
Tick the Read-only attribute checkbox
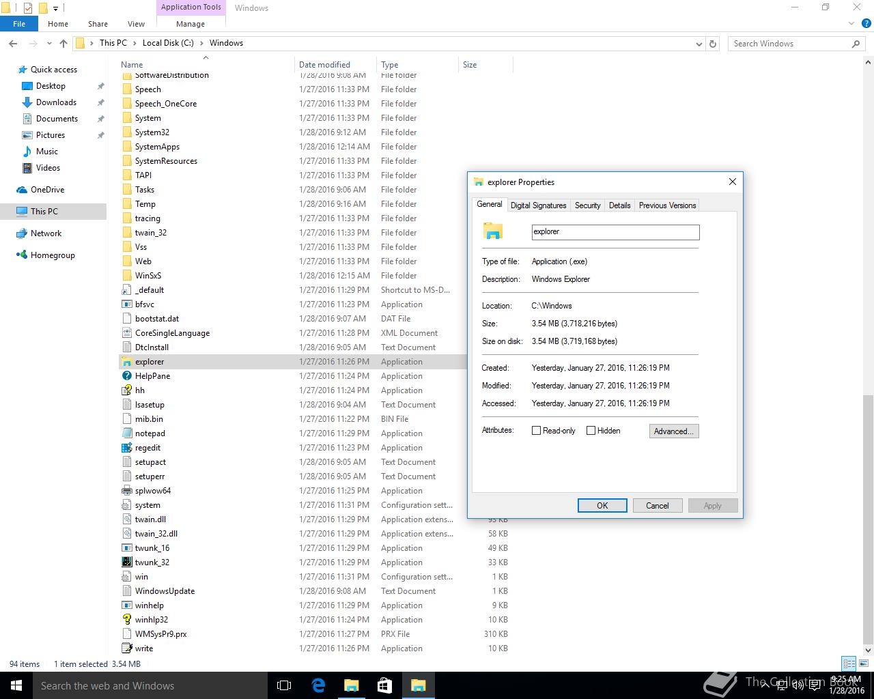click(536, 431)
